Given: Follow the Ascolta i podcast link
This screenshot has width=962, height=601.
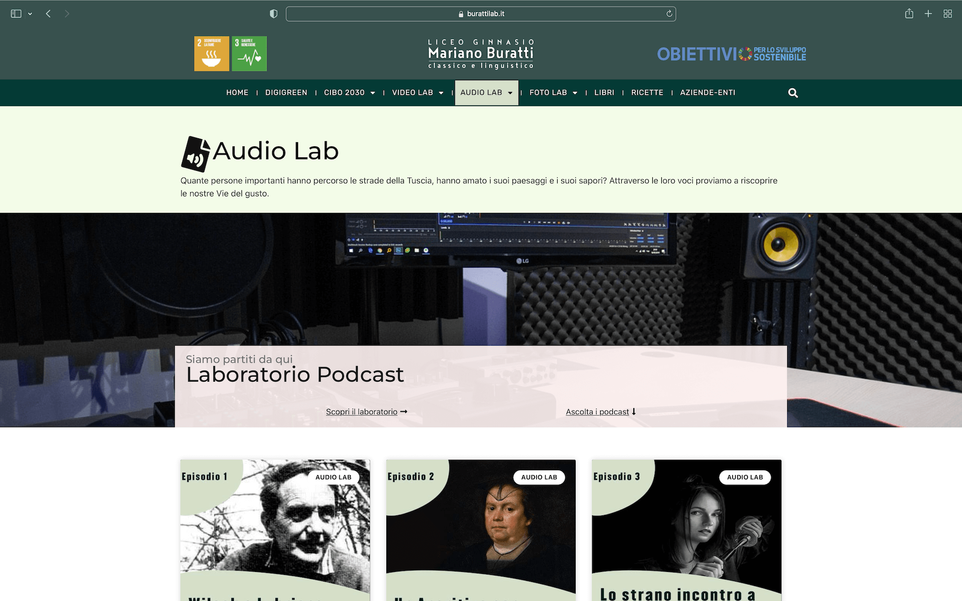Looking at the screenshot, I should point(601,412).
